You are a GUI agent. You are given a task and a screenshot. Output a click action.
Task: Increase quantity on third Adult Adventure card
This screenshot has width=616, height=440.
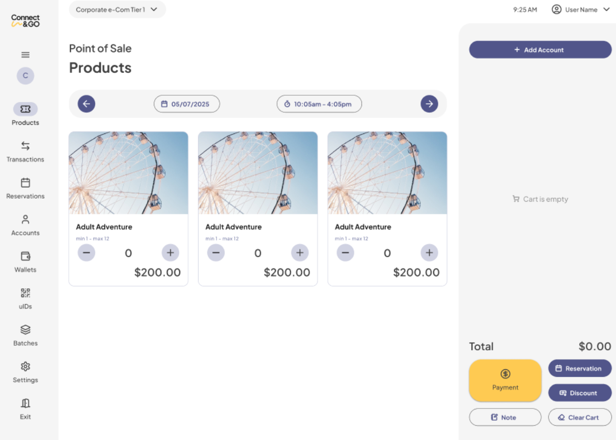pyautogui.click(x=429, y=253)
